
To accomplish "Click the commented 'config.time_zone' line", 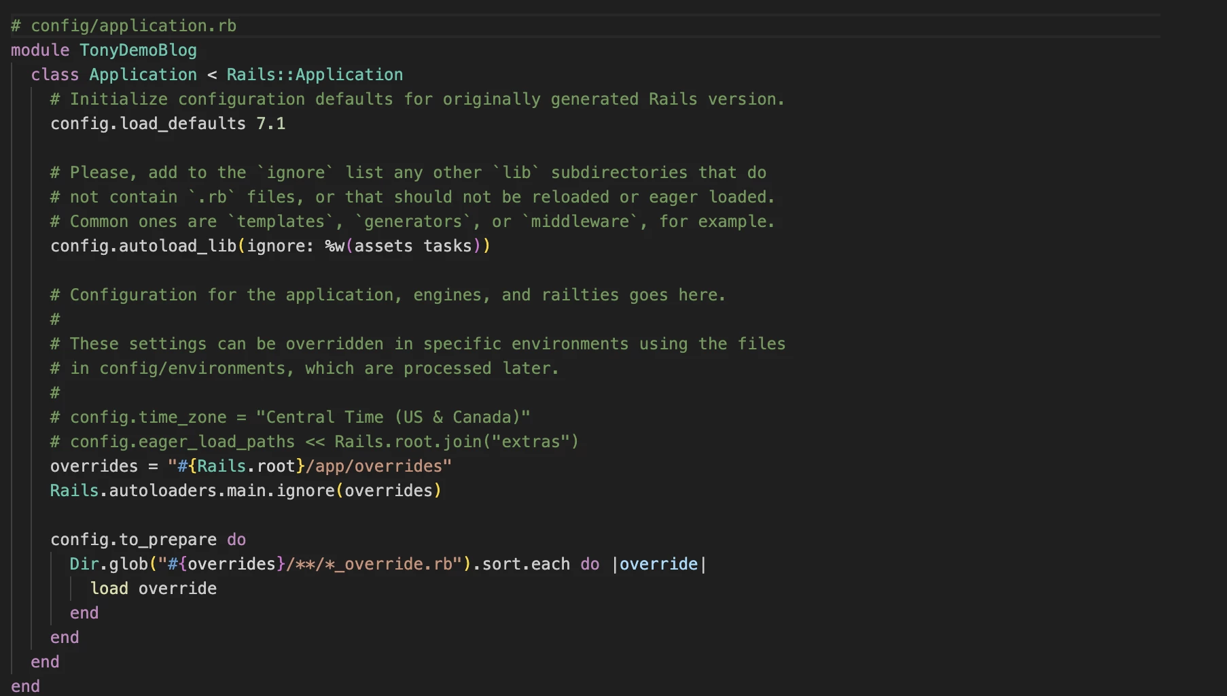I will click(290, 417).
